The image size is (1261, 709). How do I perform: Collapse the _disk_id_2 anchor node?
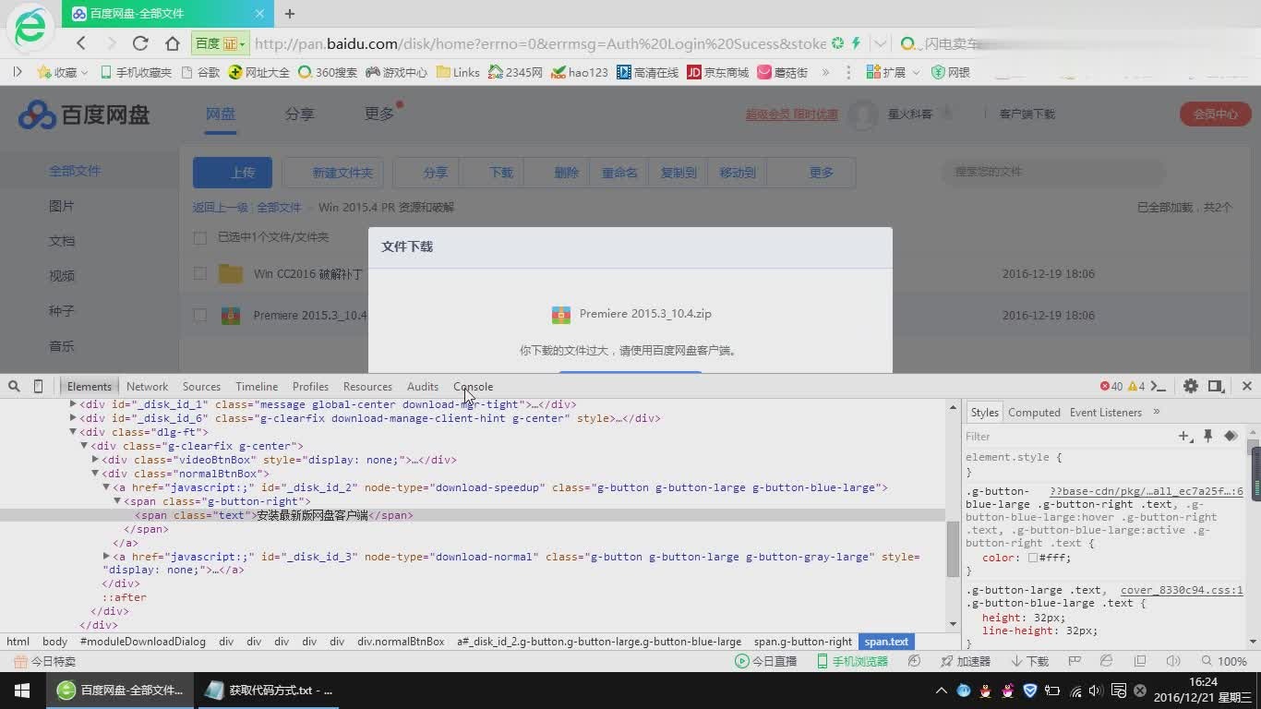[106, 487]
